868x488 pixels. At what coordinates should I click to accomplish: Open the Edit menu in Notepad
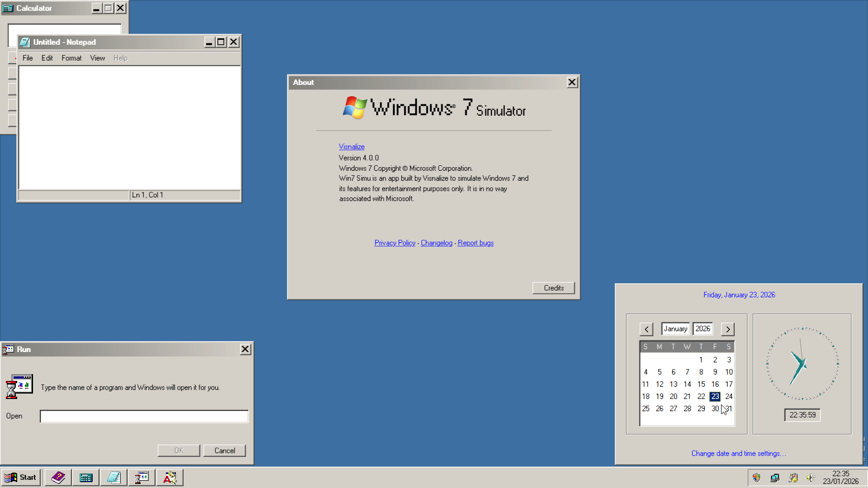point(47,58)
